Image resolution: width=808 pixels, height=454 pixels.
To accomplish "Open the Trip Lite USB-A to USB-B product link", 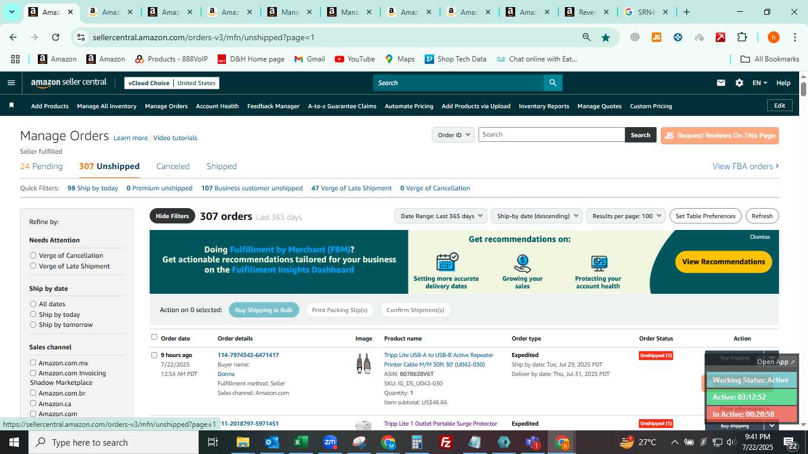I will [x=438, y=359].
